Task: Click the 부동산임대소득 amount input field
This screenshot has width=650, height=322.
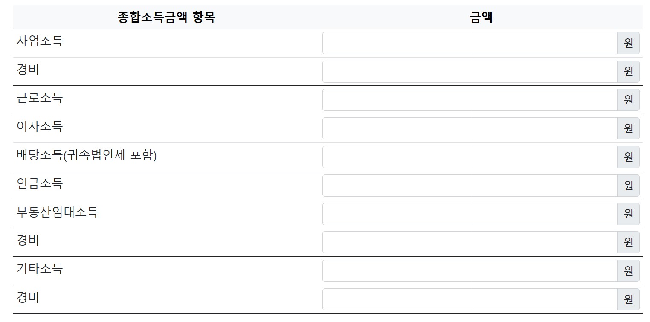Action: tap(470, 214)
